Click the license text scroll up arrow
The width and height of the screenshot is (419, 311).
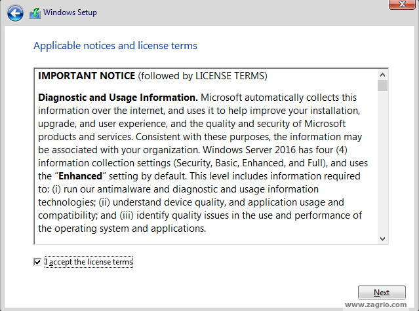click(382, 75)
